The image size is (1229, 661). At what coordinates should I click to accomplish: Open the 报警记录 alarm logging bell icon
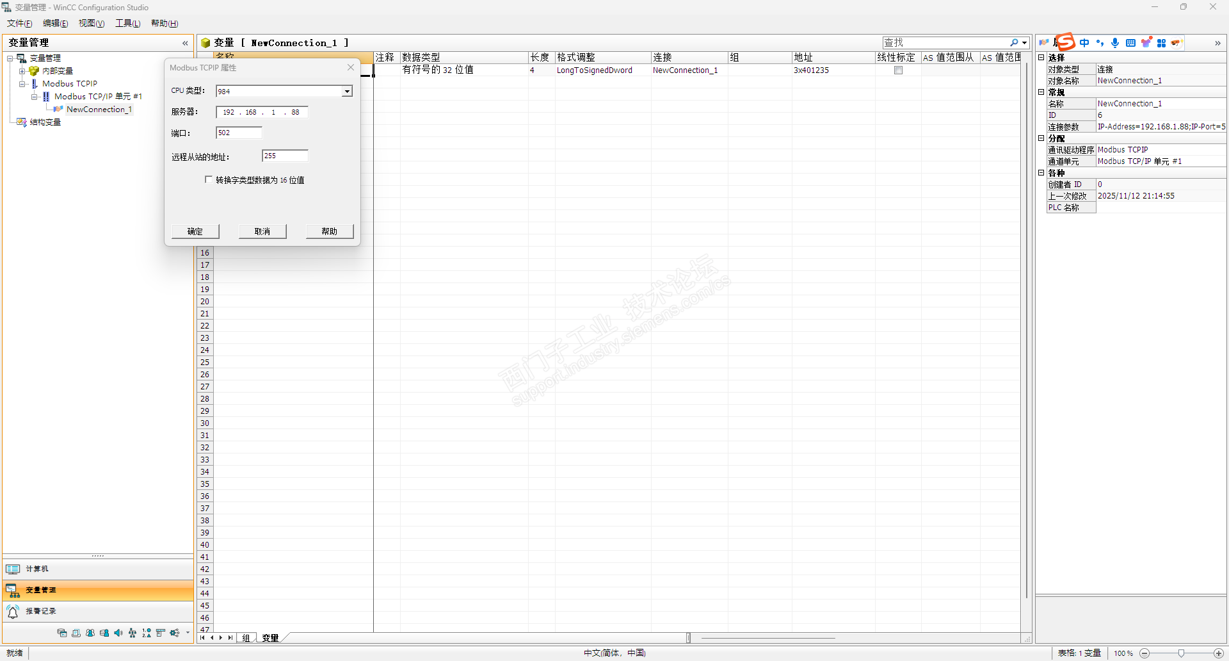[13, 612]
